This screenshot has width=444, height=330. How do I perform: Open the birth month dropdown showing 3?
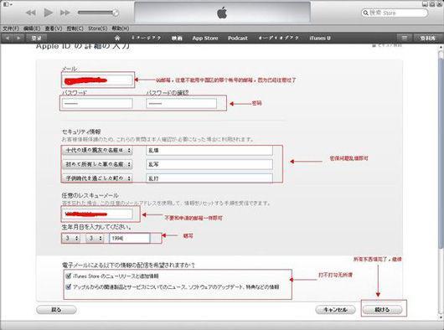(72, 238)
